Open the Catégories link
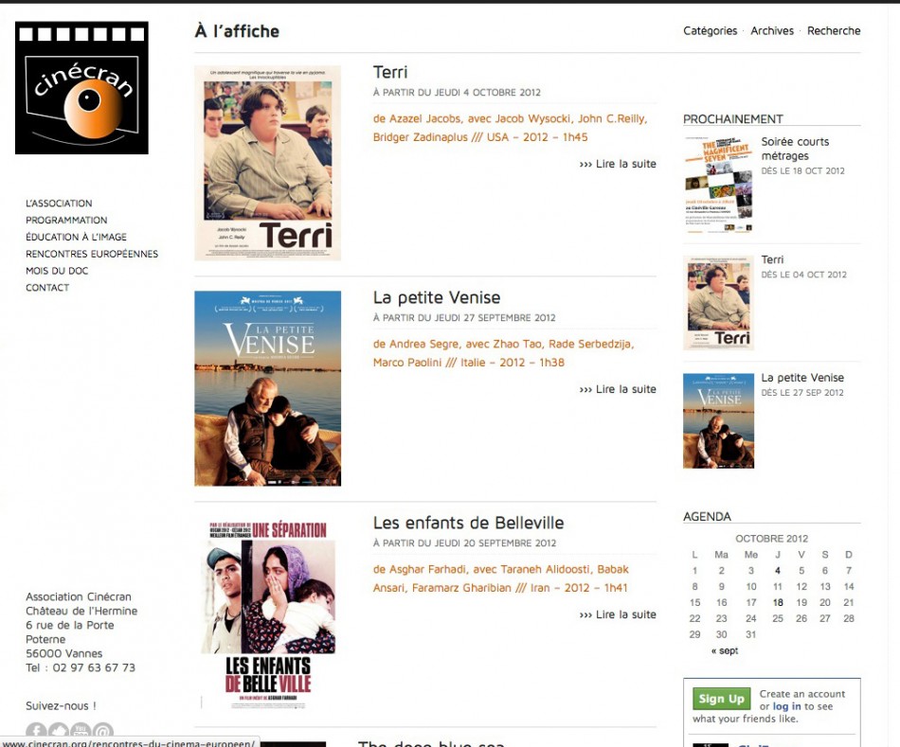The image size is (900, 747). 710,31
